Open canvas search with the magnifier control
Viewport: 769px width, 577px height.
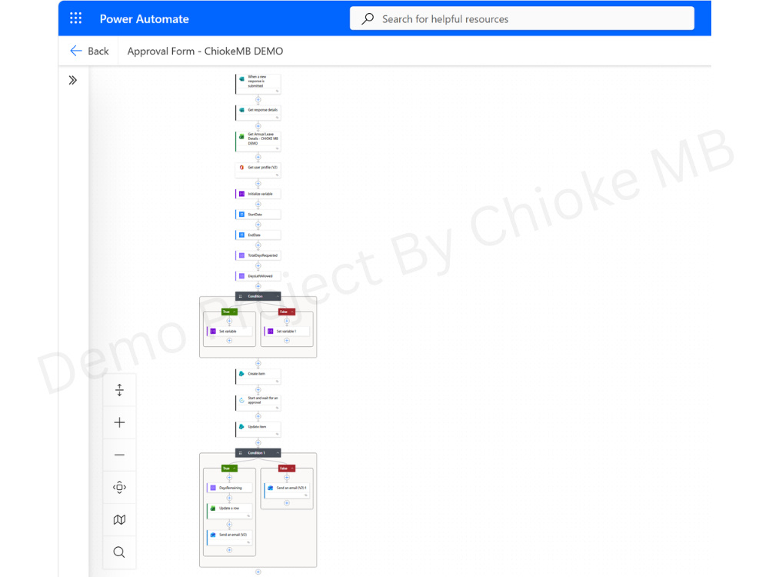coord(119,552)
